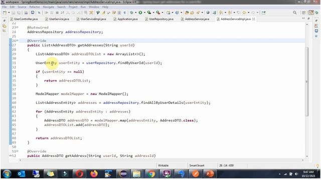Screen dimensions: 321x180
Task: Click Previous Annotation toolbar icon
Action: pos(230,12)
